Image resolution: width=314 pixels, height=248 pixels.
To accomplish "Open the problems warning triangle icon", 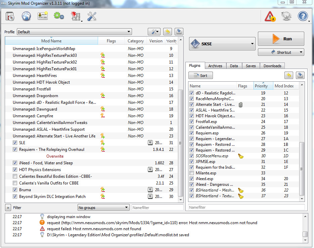I will [x=270, y=16].
